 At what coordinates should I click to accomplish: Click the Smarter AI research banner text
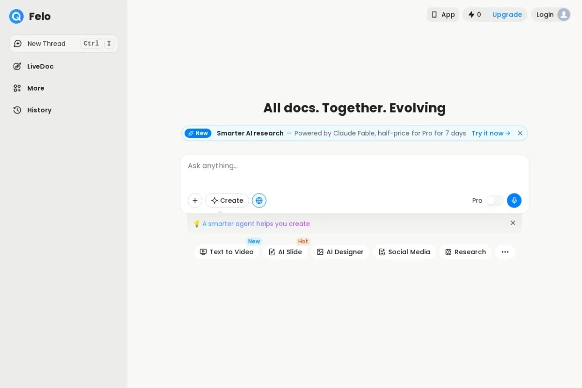pos(250,133)
